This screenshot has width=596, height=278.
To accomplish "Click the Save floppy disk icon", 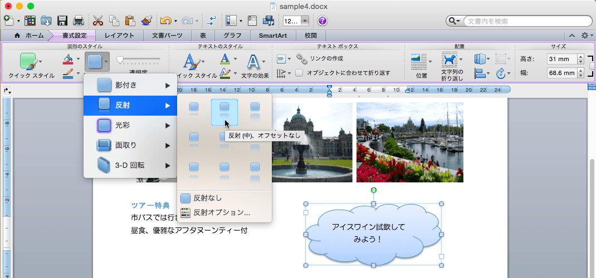I will pyautogui.click(x=62, y=21).
